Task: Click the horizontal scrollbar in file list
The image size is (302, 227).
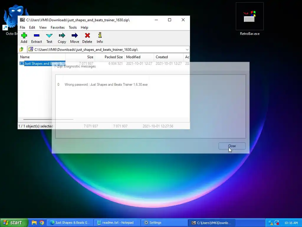Action: click(48, 119)
